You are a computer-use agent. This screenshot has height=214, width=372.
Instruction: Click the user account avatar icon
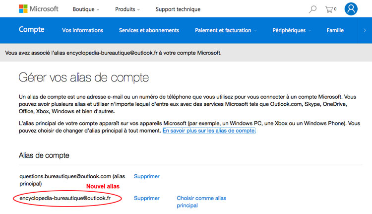tap(351, 9)
